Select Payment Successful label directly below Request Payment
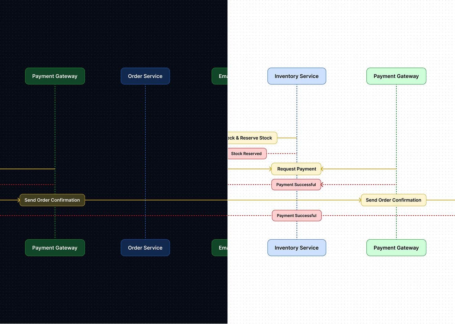 click(x=296, y=185)
